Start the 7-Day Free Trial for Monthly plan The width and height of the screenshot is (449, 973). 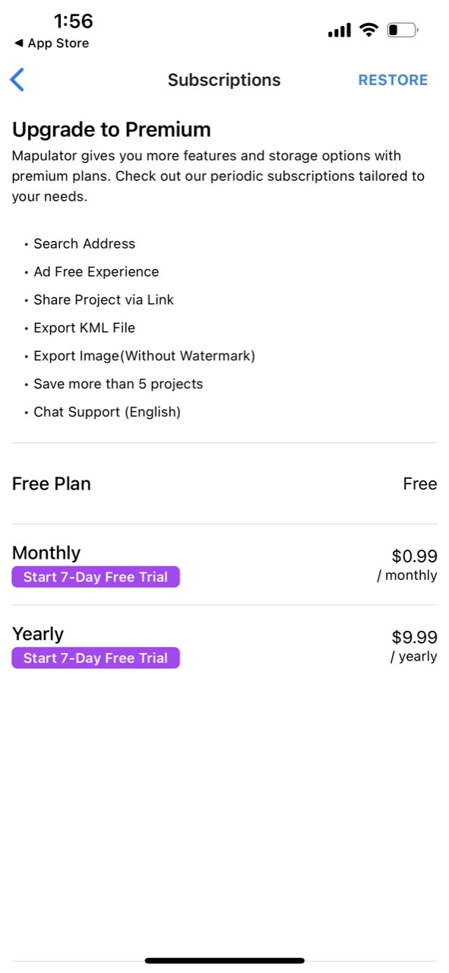tap(95, 577)
